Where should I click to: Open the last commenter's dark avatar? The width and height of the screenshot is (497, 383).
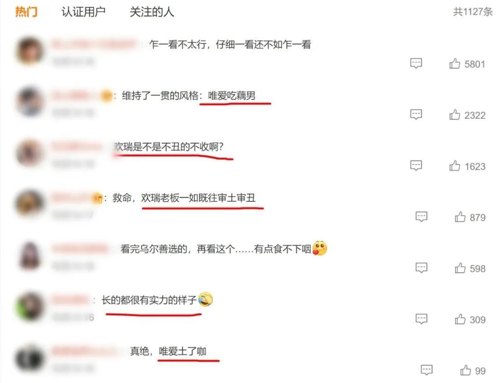[30, 358]
